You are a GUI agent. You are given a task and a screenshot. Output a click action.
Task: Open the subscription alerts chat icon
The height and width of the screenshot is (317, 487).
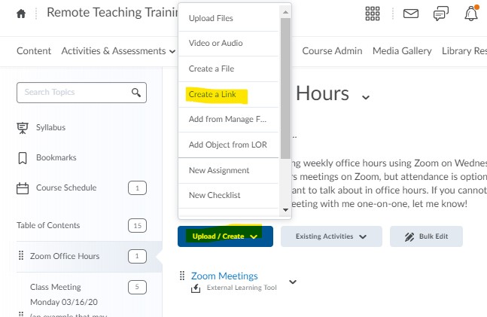(x=441, y=14)
